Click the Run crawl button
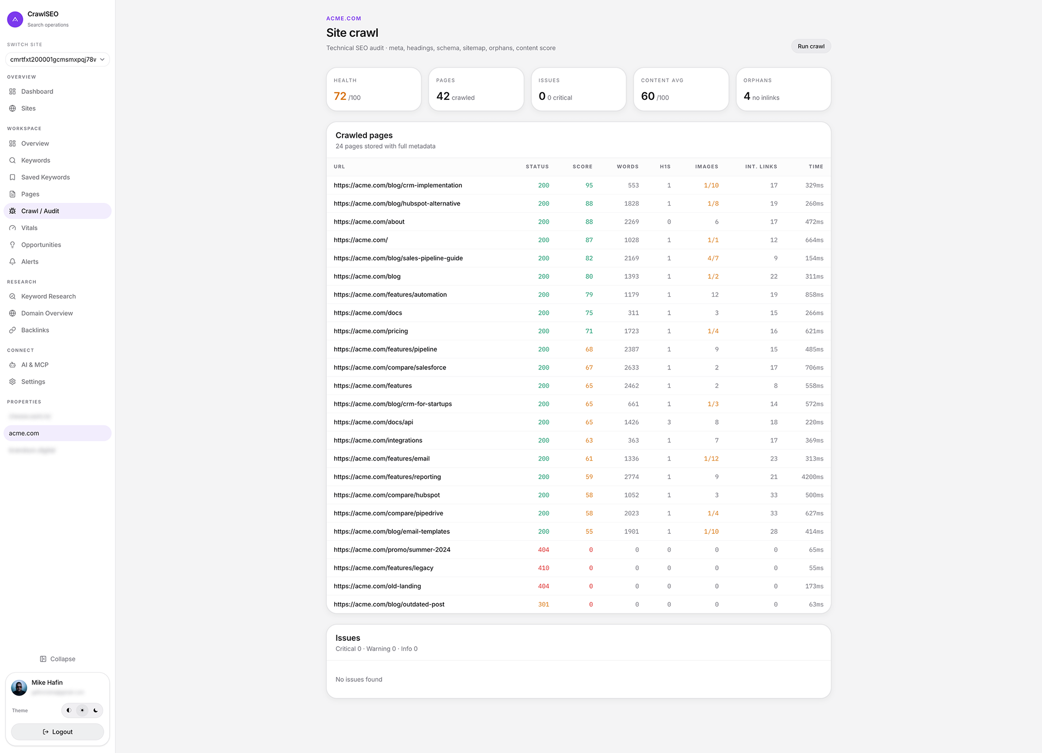This screenshot has width=1042, height=753. pos(811,47)
